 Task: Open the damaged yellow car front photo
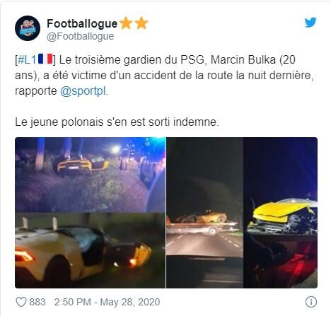(x=280, y=213)
